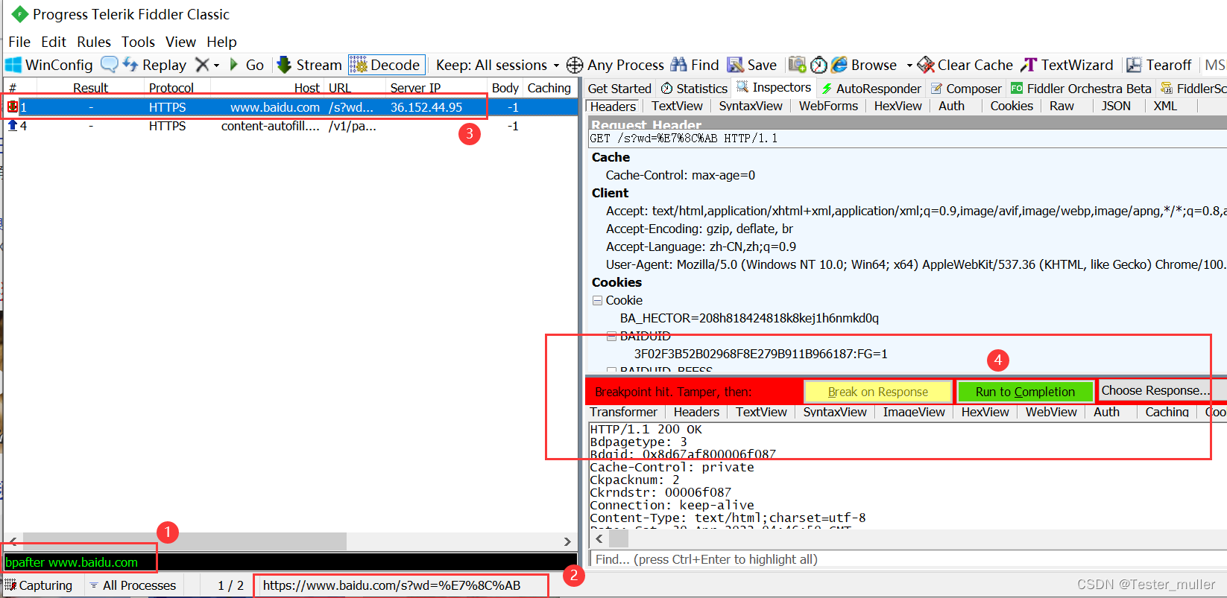Toggle Capturing in status bar
The width and height of the screenshot is (1227, 598).
pos(39,585)
